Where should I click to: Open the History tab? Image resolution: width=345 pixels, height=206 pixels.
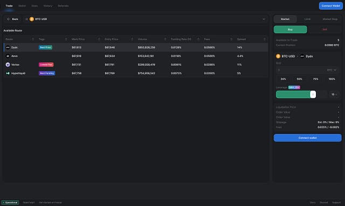click(48, 6)
